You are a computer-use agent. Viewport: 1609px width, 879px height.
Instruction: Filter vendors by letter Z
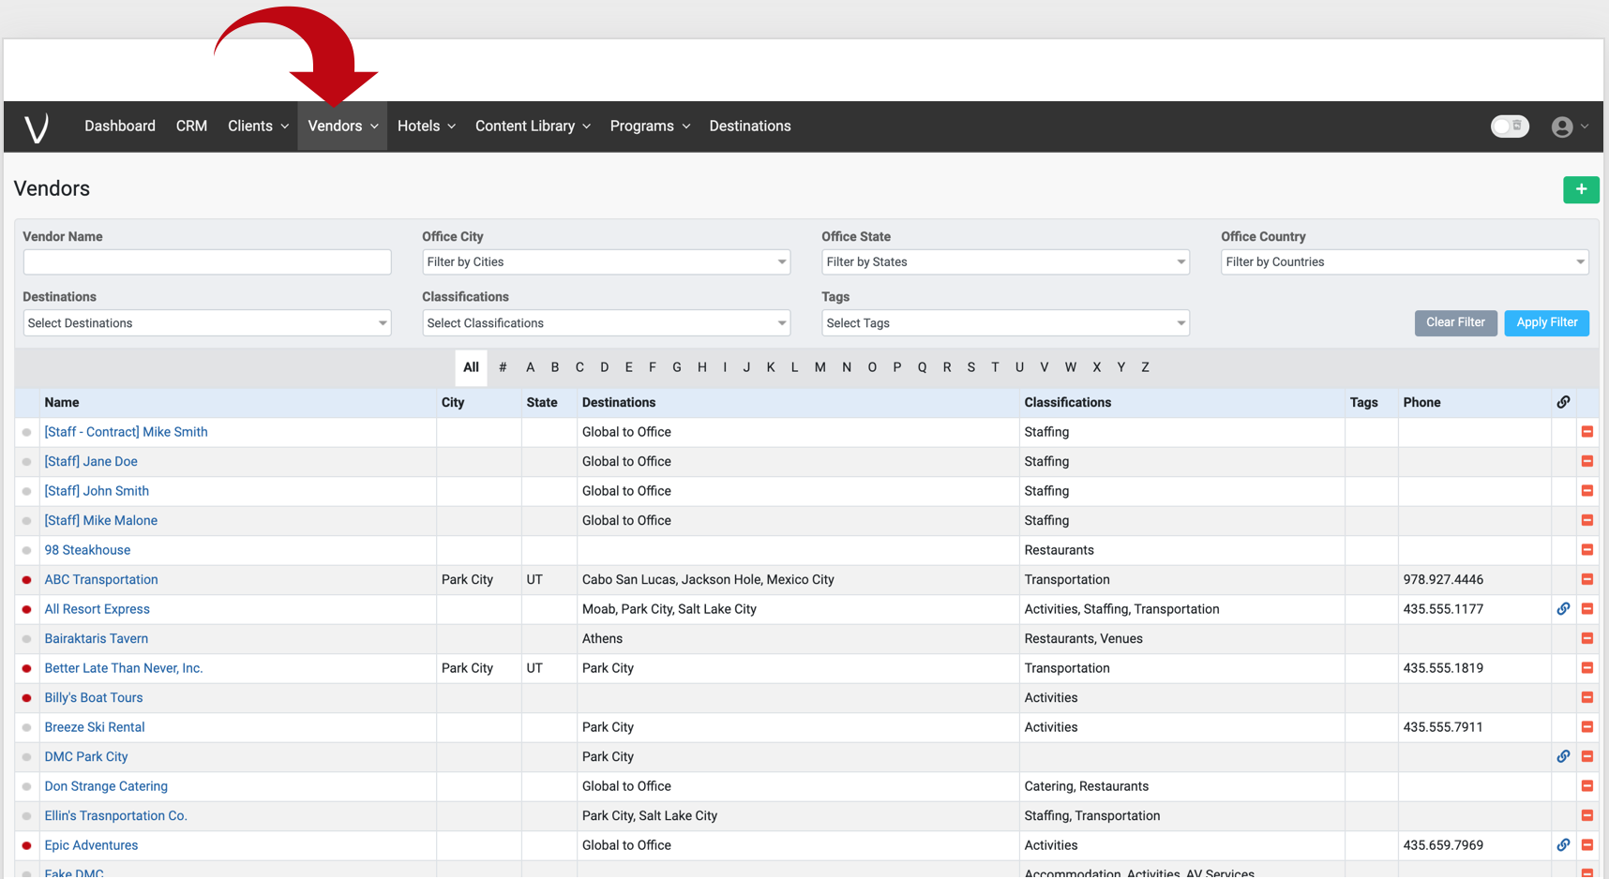point(1145,367)
